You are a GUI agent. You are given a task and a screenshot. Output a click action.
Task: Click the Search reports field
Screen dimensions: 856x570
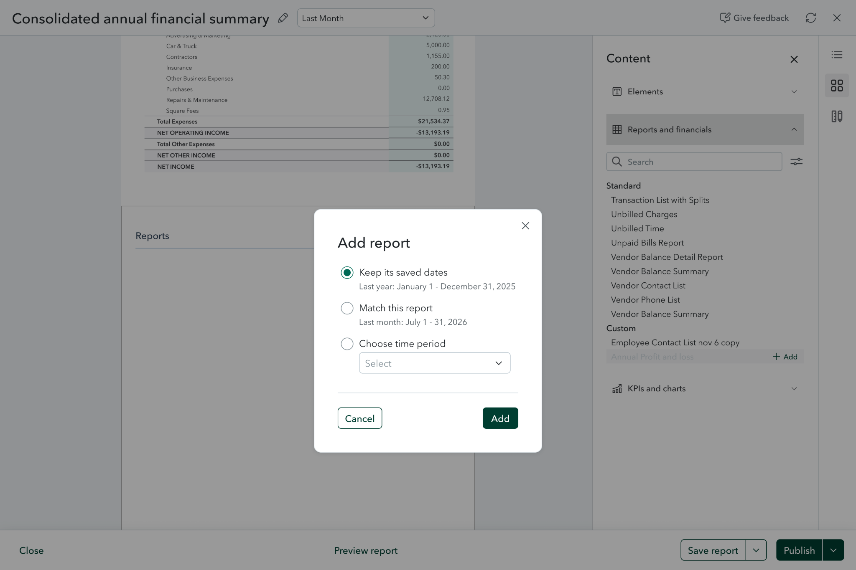point(694,162)
